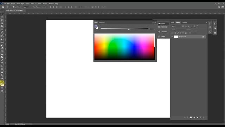Screen dimensions: 225x127
Task: Open the Adjustments collapsed panel button
Action: [163, 32]
